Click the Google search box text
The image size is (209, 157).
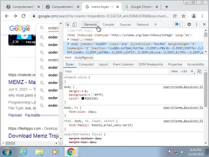click(x=53, y=28)
